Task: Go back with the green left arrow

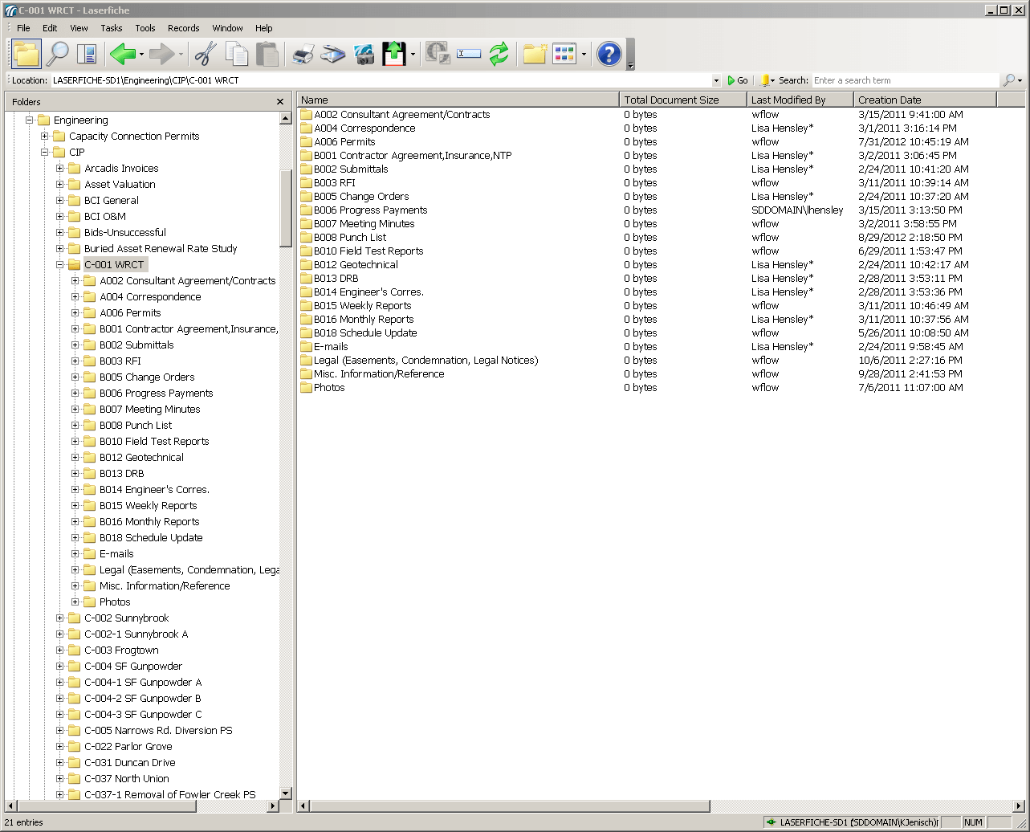Action: pos(123,54)
